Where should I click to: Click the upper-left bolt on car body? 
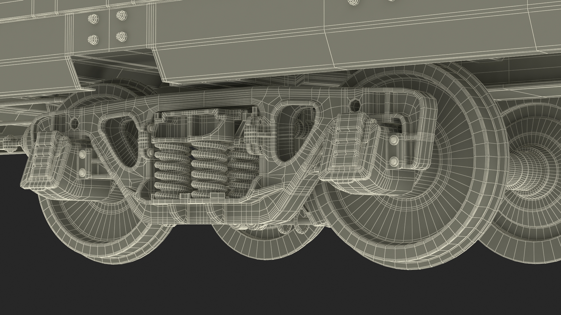click(93, 19)
